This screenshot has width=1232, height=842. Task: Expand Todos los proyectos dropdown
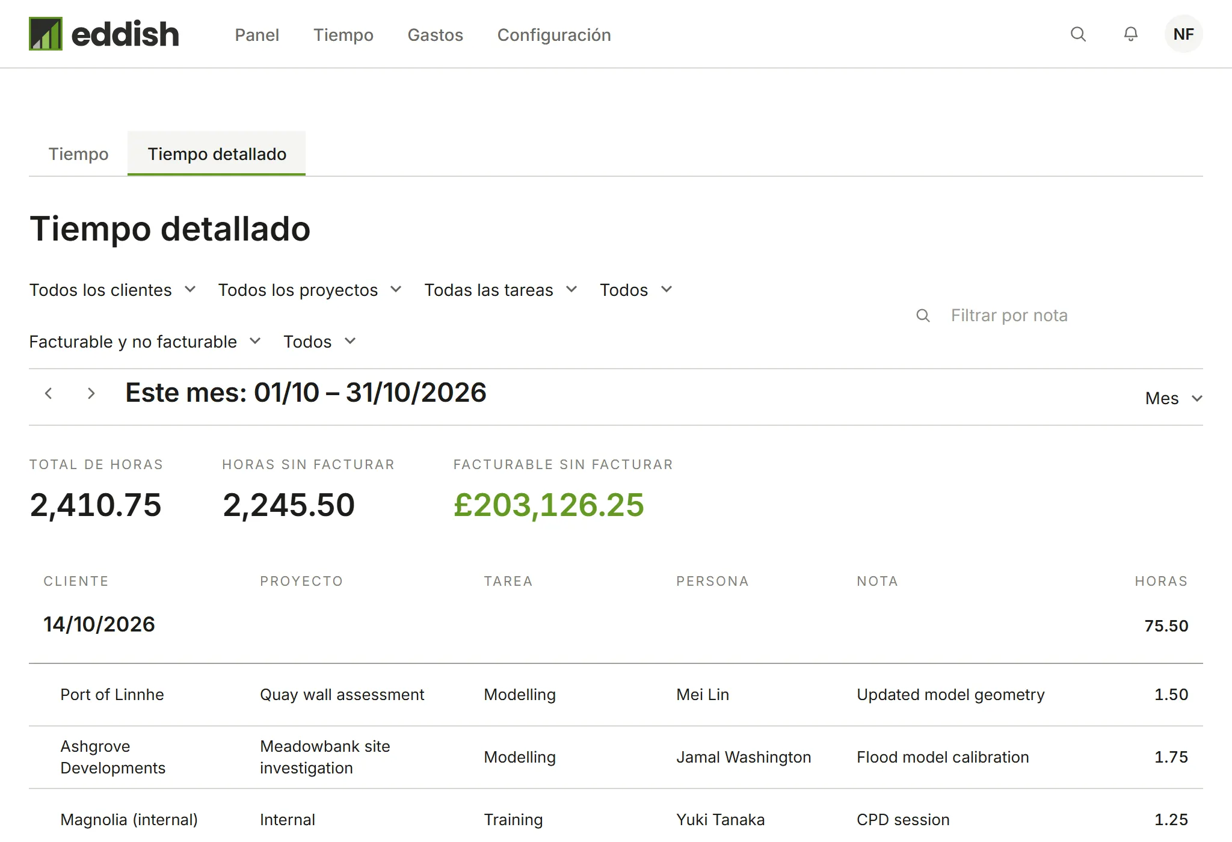pos(310,290)
